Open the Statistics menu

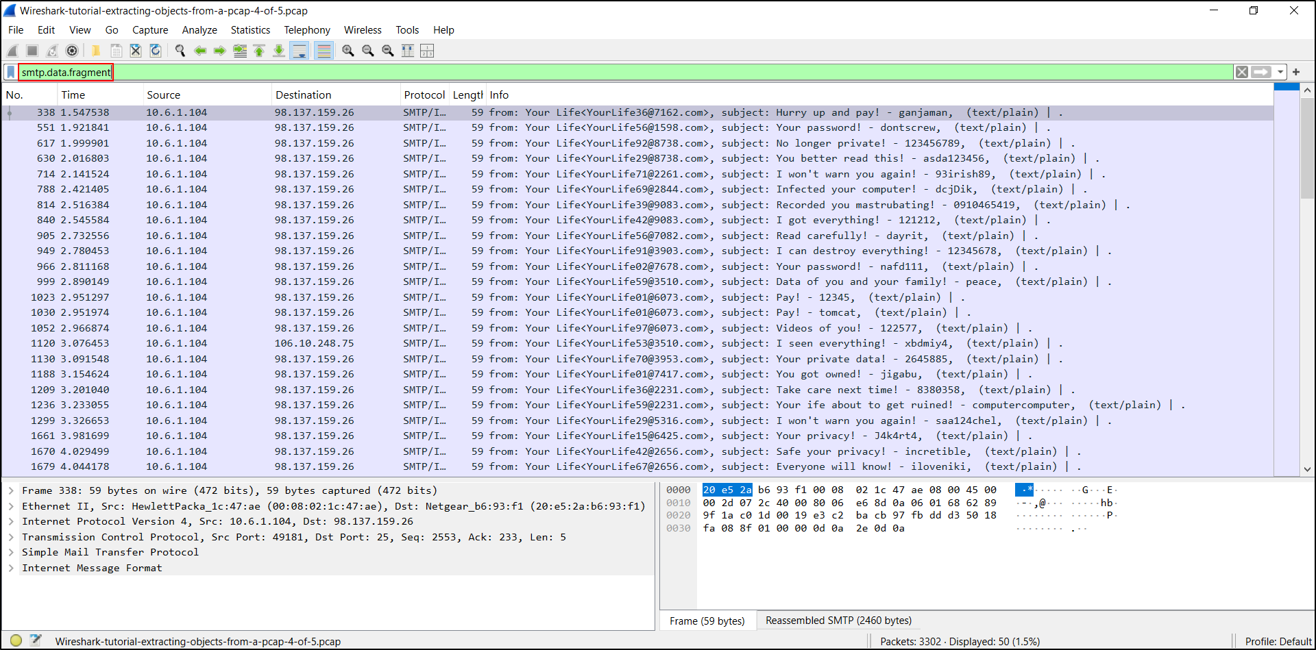(250, 30)
